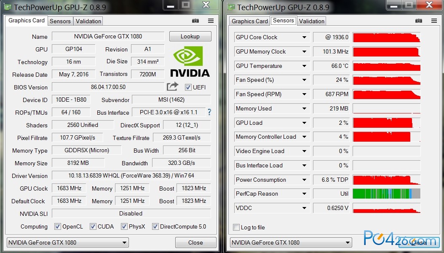
Task: Click the GPU-Z title icon in right window
Action: (231, 7)
